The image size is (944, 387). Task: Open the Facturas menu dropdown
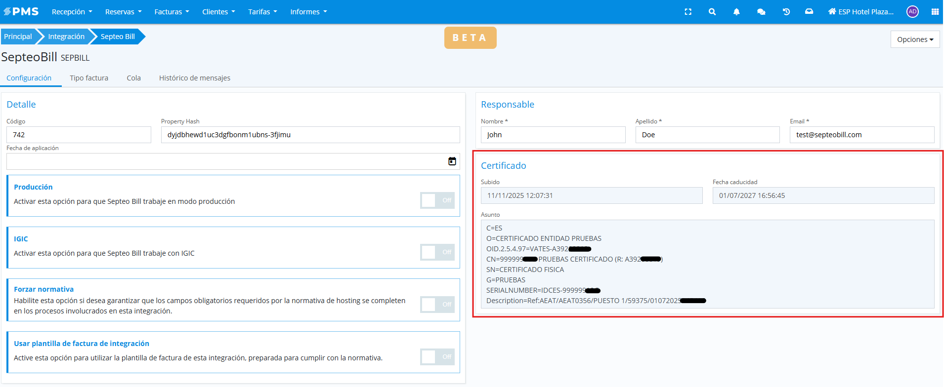pos(172,12)
